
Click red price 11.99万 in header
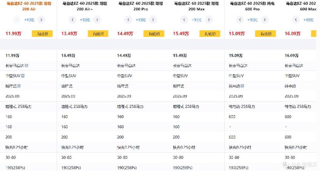click(x=13, y=34)
